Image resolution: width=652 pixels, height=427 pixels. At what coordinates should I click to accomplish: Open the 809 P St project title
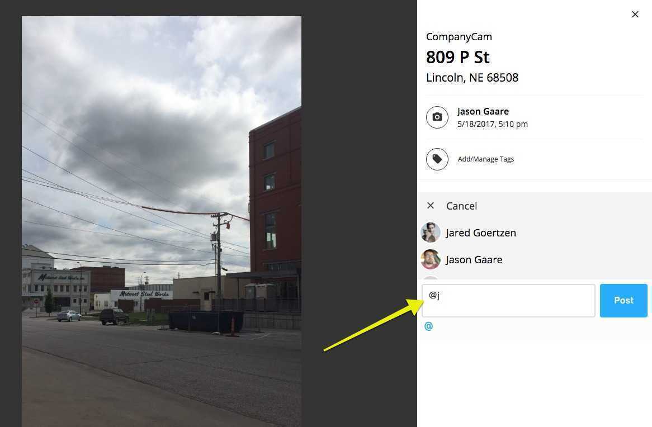click(458, 58)
